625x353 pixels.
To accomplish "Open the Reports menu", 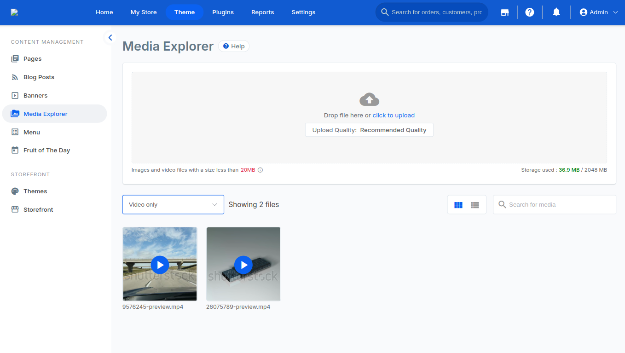I will tap(263, 12).
